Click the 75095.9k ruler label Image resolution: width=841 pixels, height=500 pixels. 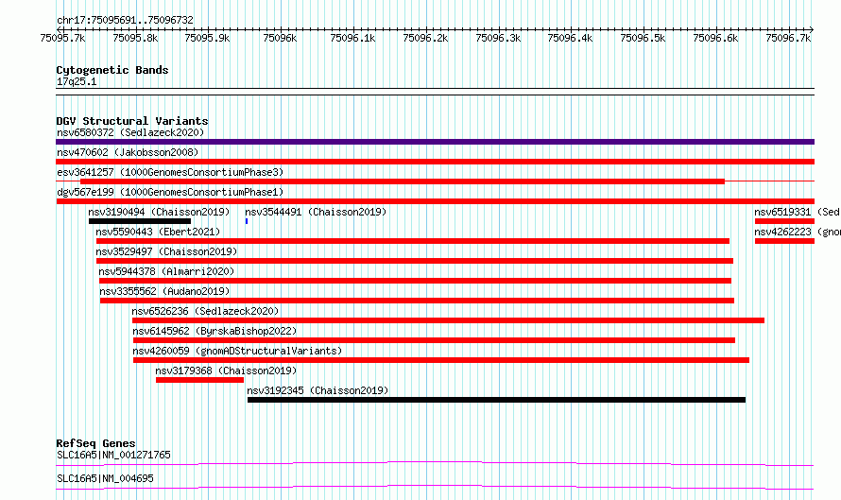pos(207,38)
